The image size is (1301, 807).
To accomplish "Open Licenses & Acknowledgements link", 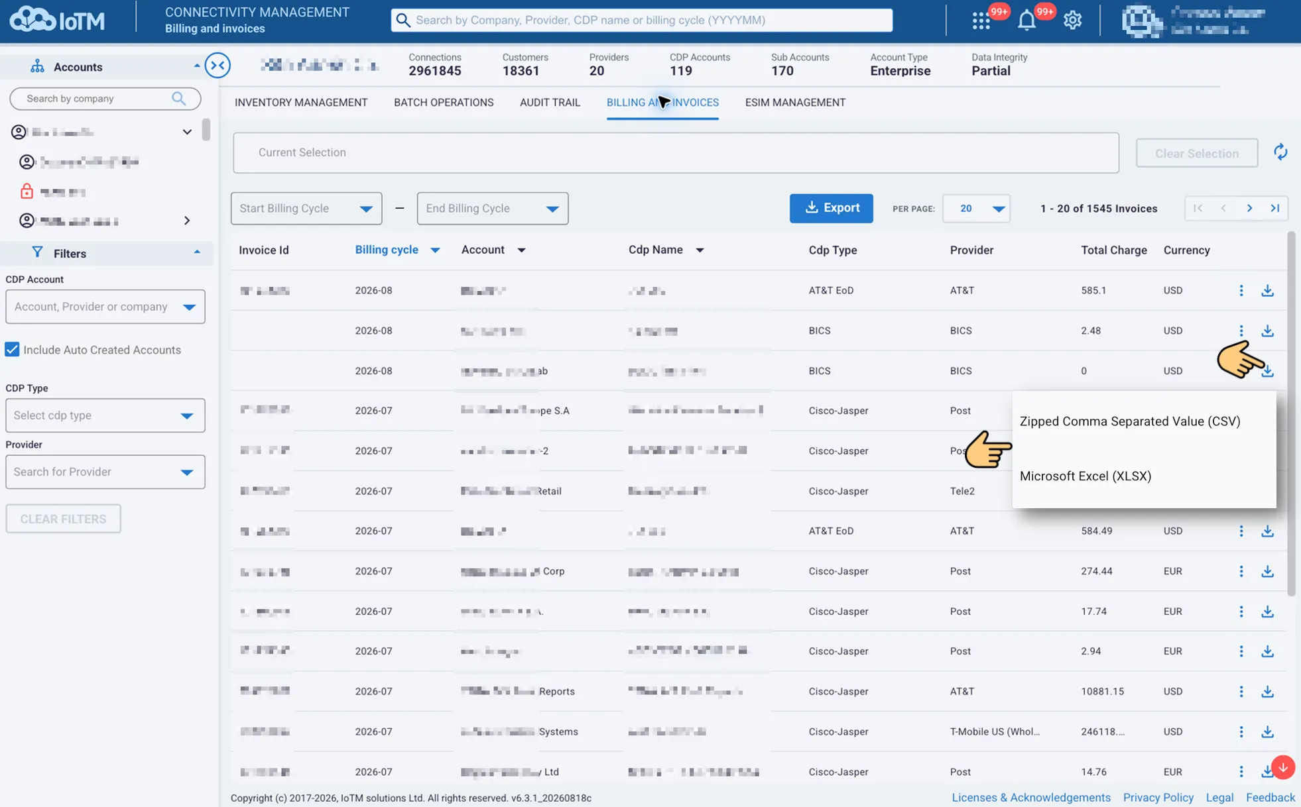I will click(1030, 798).
